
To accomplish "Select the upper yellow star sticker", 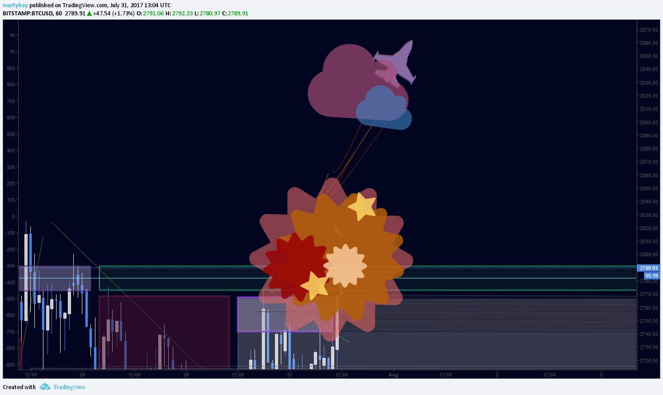I will (x=362, y=207).
